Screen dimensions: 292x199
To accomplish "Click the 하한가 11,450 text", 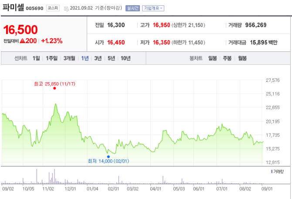I will (188, 42).
